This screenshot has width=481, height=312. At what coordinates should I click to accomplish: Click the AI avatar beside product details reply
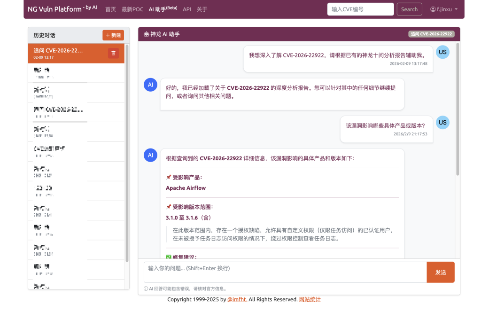pos(150,155)
